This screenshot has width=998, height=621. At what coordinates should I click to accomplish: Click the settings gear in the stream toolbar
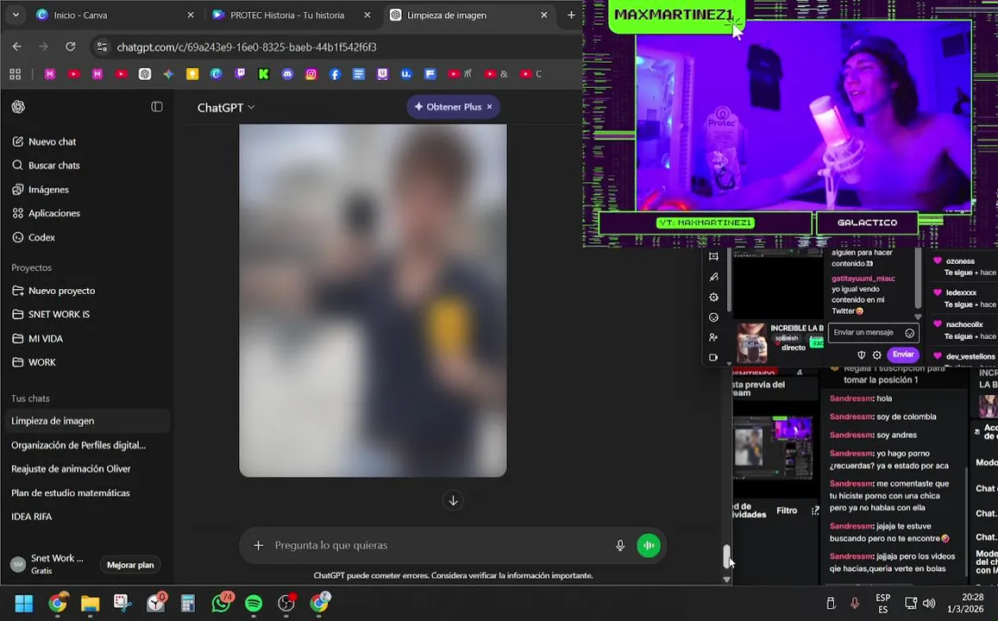point(713,298)
